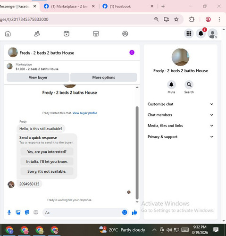
Task: Open the Marketplace storefront icon
Action: [96, 34]
